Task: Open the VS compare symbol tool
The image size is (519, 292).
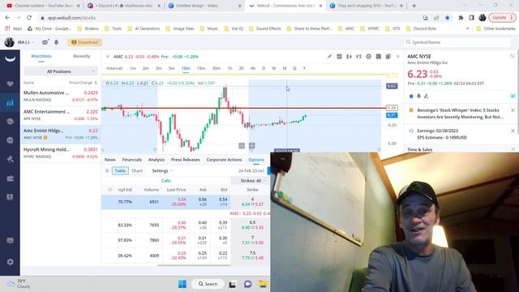Action: pyautogui.click(x=358, y=57)
